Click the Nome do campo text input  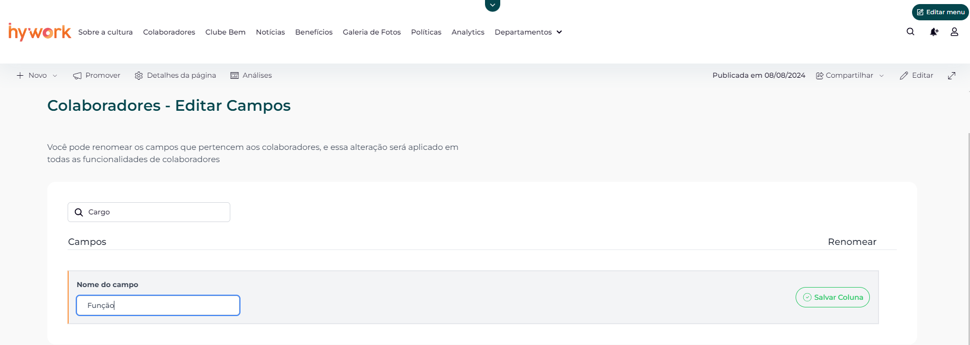click(158, 305)
